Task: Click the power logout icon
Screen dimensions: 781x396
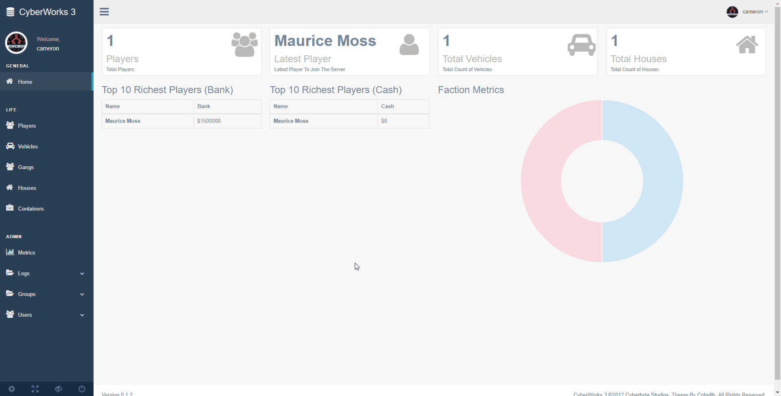Action: 82,389
